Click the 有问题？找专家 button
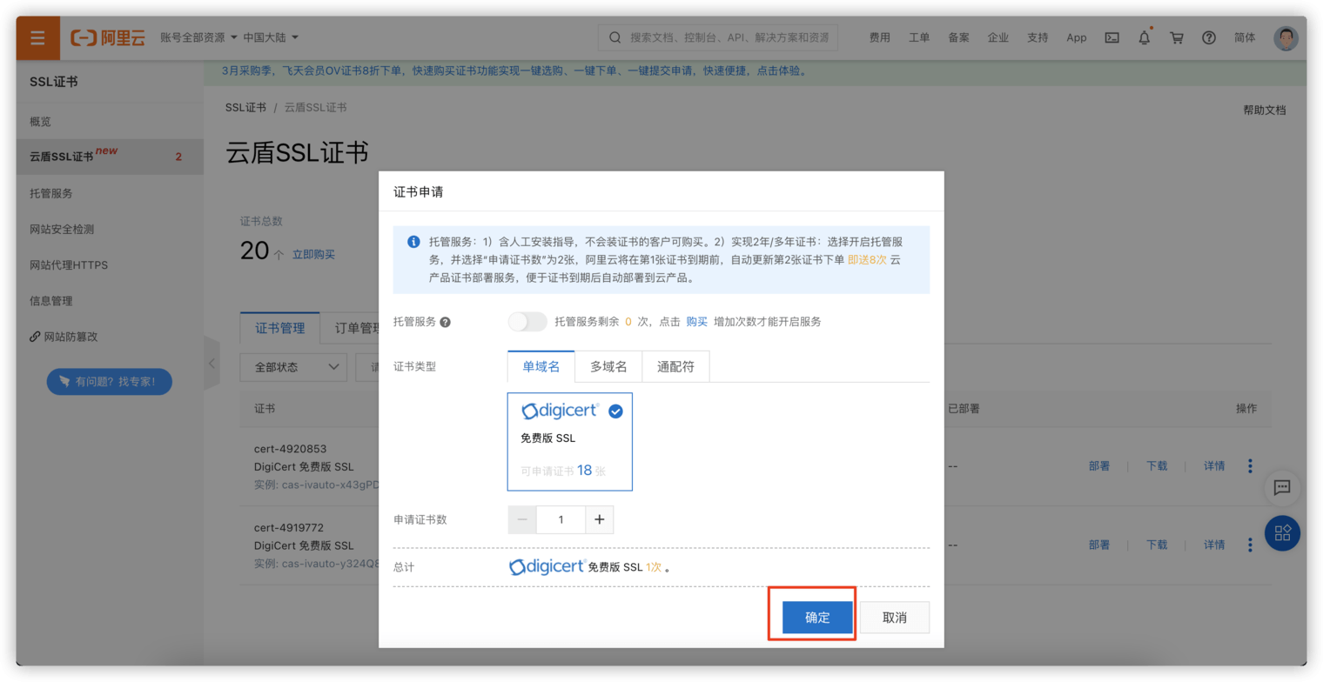 point(110,381)
